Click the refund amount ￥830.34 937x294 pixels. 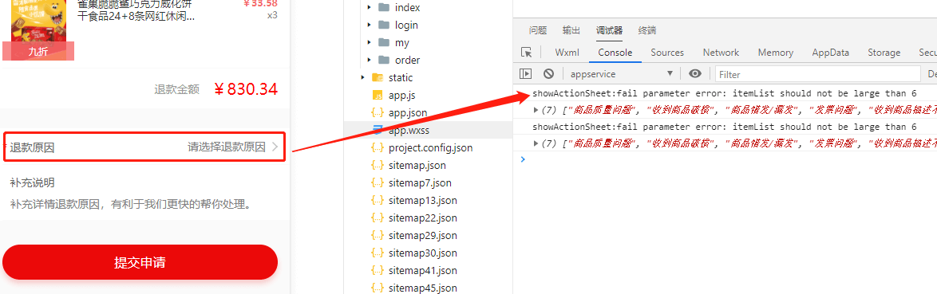tap(246, 89)
